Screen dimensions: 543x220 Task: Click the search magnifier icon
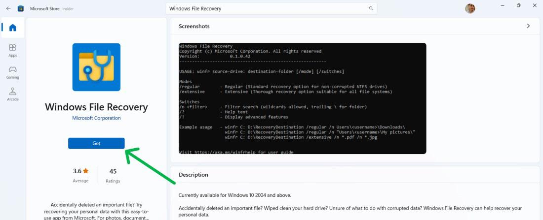point(371,9)
